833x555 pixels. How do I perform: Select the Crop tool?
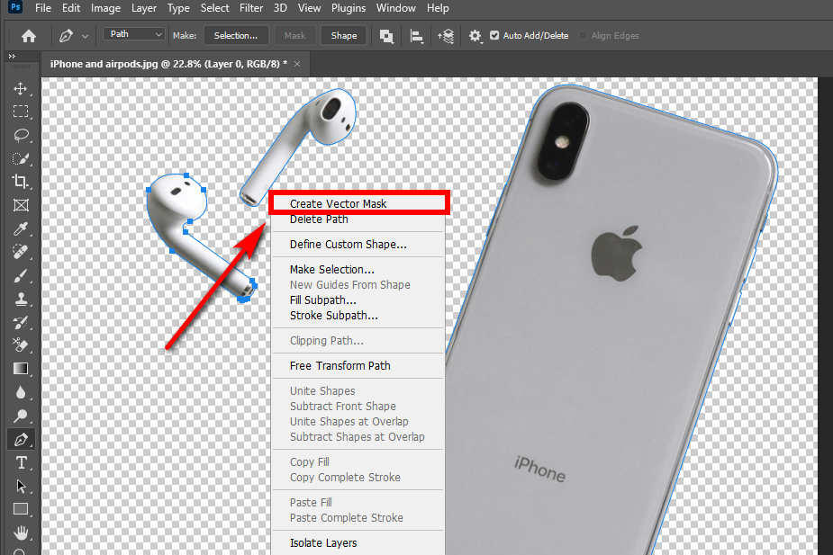coord(20,182)
